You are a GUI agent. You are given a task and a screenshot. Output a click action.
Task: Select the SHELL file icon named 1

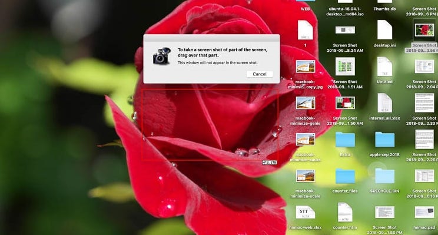click(x=305, y=30)
